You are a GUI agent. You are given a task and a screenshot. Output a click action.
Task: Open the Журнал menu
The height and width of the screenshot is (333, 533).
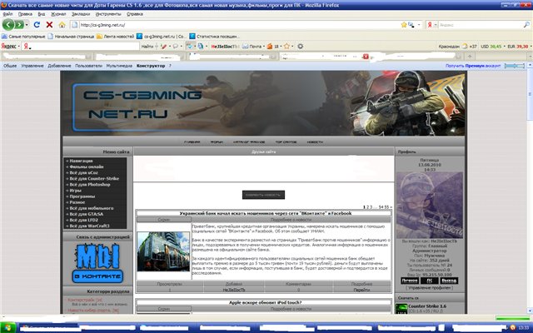[x=58, y=14]
